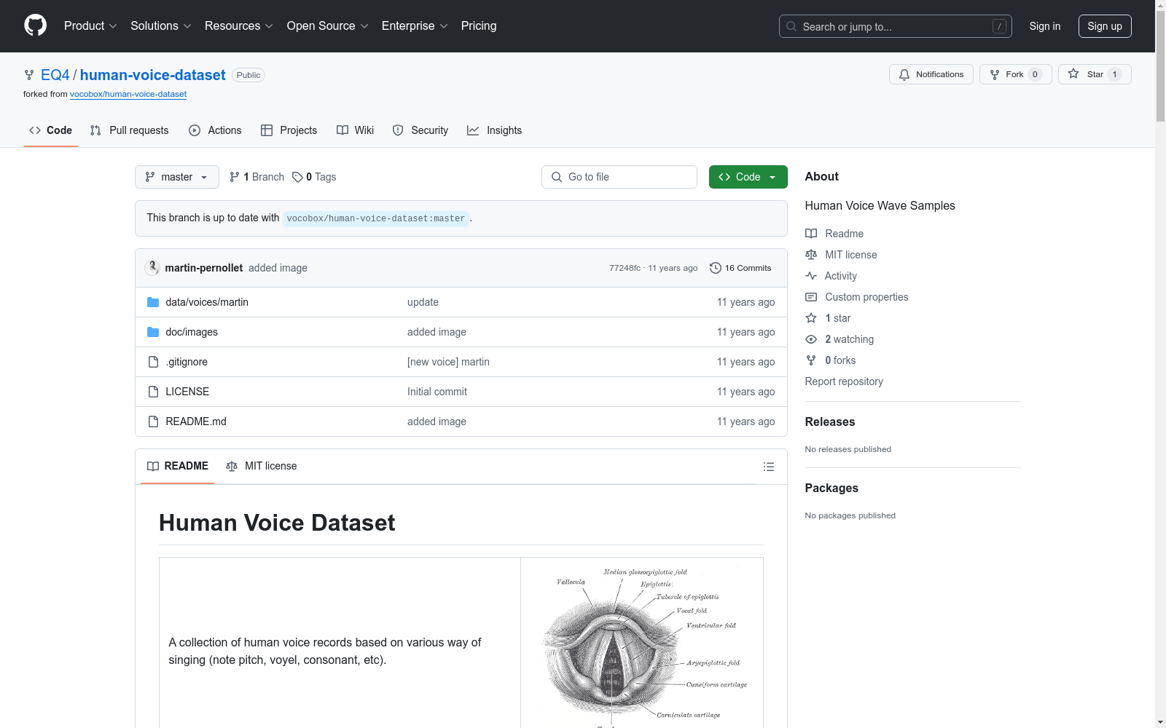The width and height of the screenshot is (1166, 728).
Task: Click the Readme book icon in About
Action: click(811, 234)
